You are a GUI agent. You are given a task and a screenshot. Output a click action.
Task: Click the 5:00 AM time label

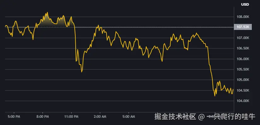click(x=129, y=116)
